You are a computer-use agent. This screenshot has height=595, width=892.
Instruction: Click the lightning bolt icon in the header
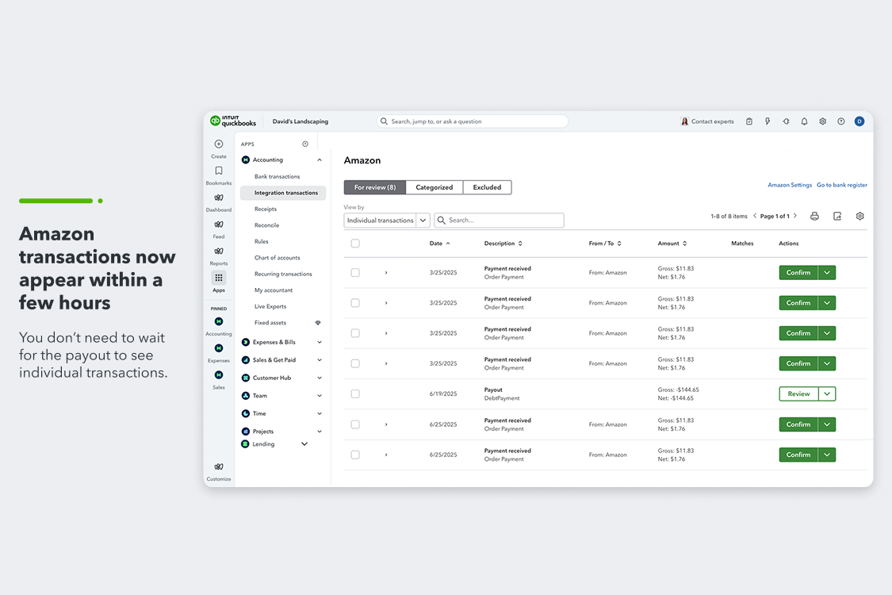pos(768,121)
